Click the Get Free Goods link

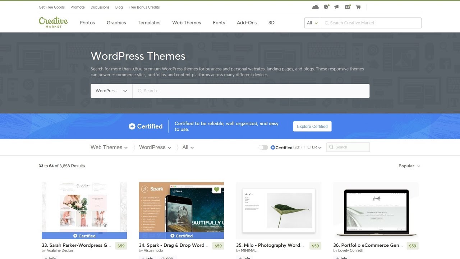tap(52, 7)
